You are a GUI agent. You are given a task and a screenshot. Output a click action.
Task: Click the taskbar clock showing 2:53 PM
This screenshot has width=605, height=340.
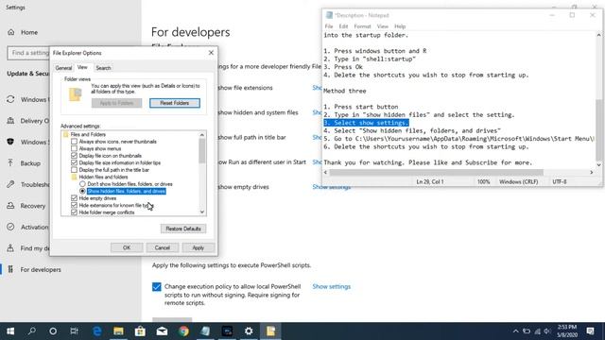[x=567, y=331]
